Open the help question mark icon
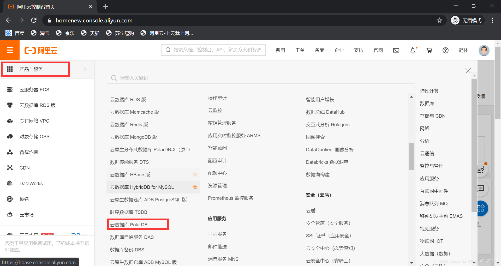This screenshot has width=501, height=266. click(x=445, y=50)
